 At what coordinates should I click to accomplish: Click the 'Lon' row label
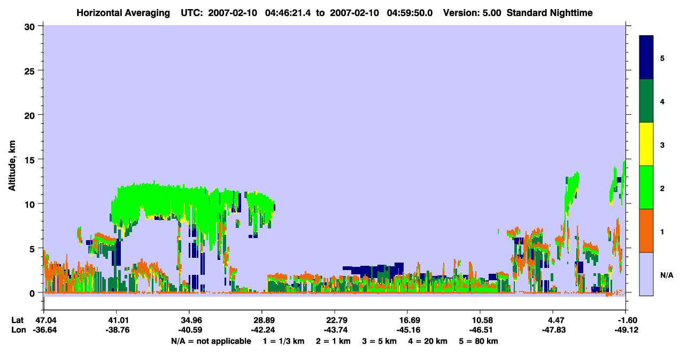click(x=18, y=330)
